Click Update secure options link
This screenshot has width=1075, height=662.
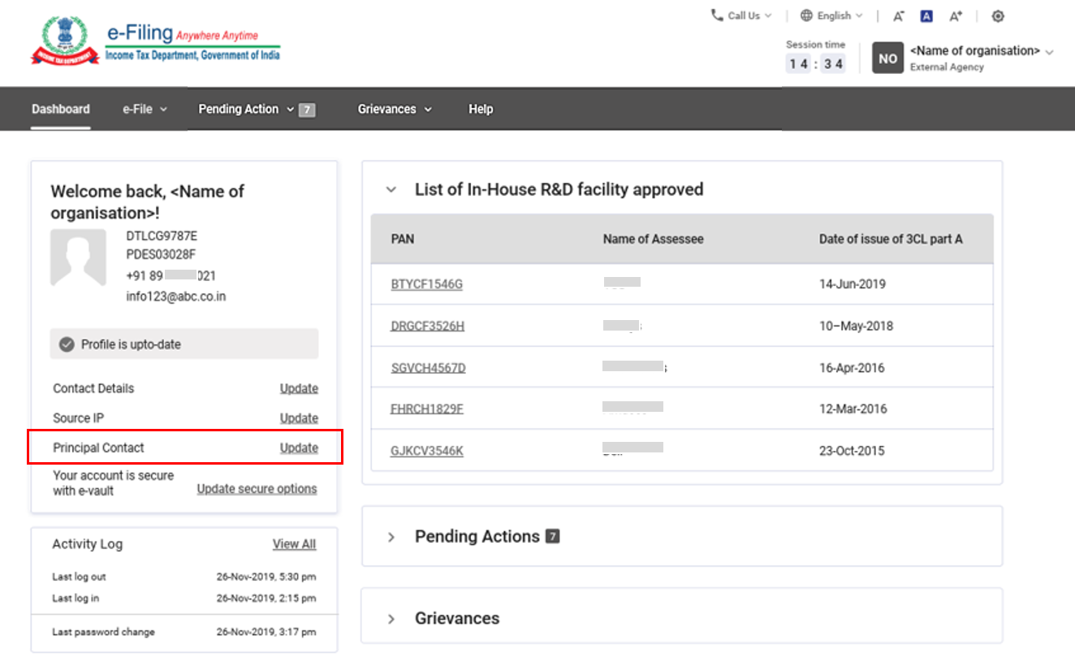(257, 489)
